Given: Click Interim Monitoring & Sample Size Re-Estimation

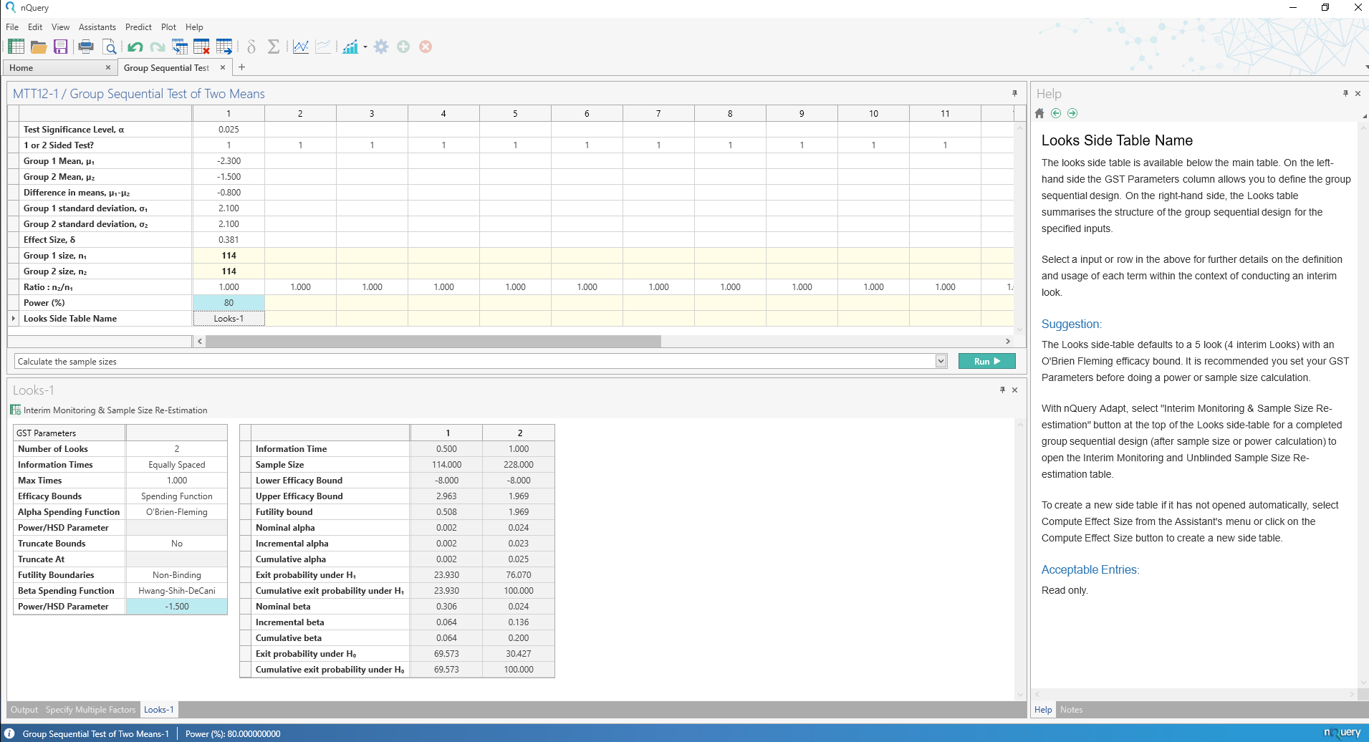Looking at the screenshot, I should tap(115, 410).
